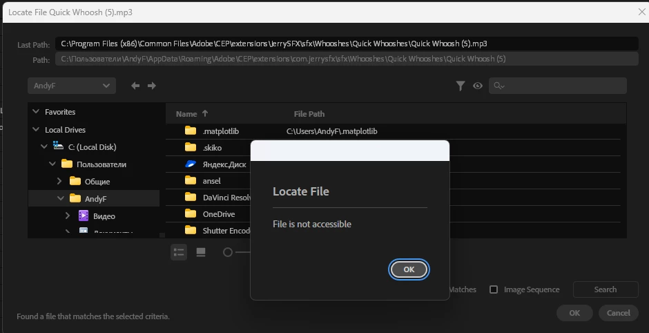Expand the Видео folder node
Image resolution: width=649 pixels, height=333 pixels.
point(68,216)
